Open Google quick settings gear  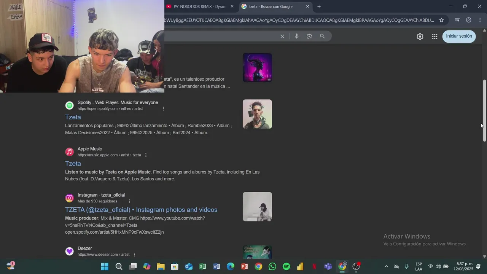tap(420, 37)
